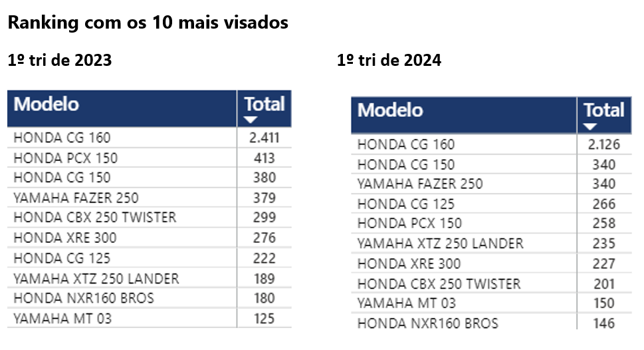Click the Total column header for 2024
Screen dimensions: 644x350
tap(604, 110)
